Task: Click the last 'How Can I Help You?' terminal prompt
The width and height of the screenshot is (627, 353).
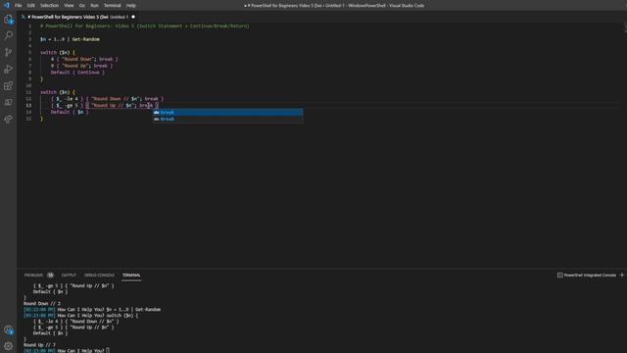Action: (x=80, y=351)
